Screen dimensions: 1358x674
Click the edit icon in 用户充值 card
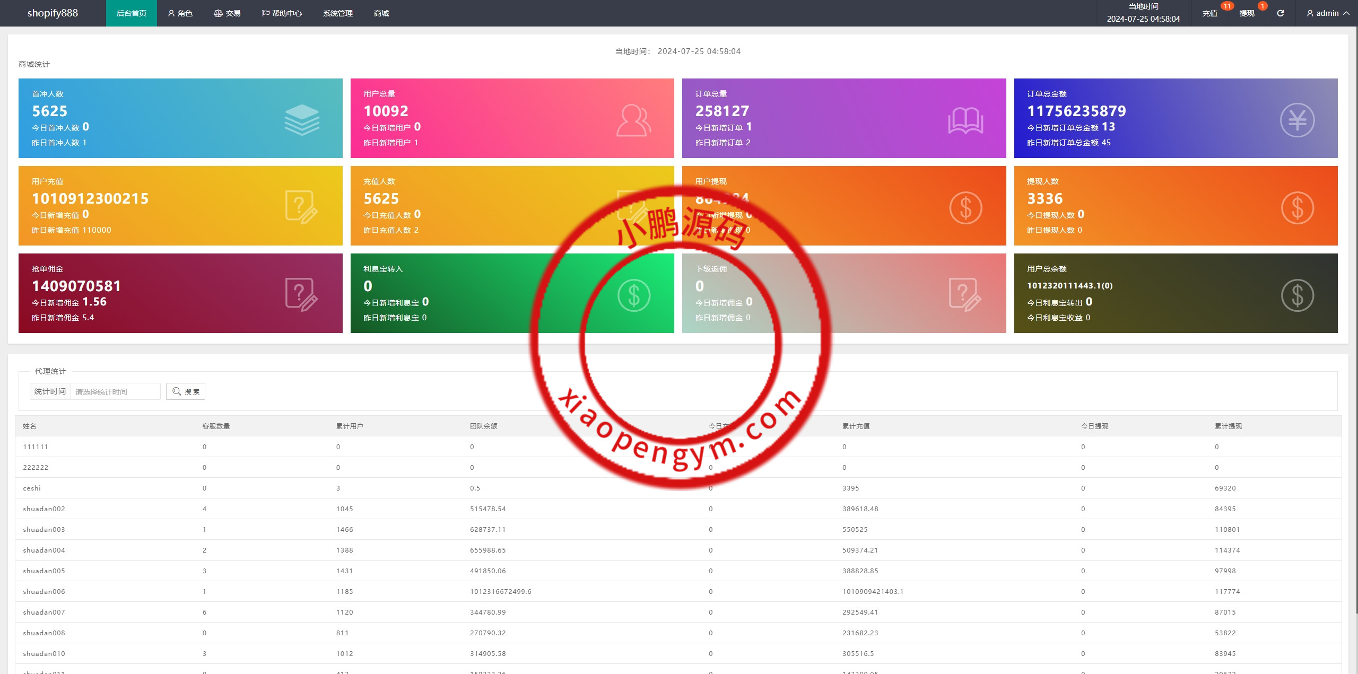click(301, 207)
